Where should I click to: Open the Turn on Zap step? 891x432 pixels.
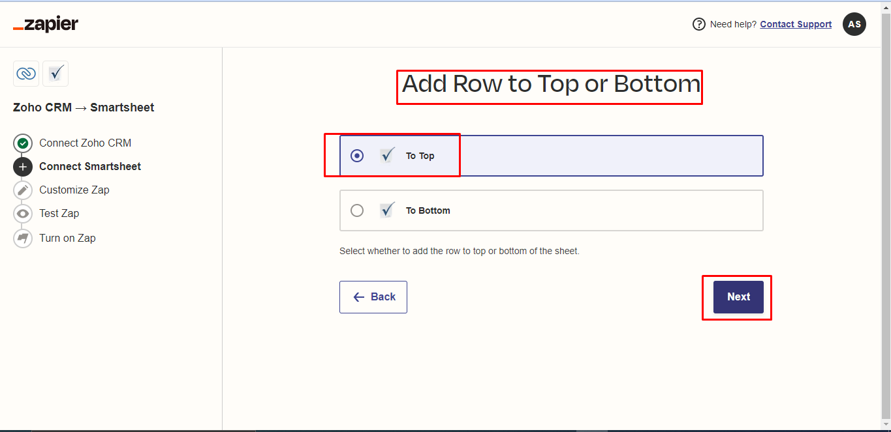(67, 238)
